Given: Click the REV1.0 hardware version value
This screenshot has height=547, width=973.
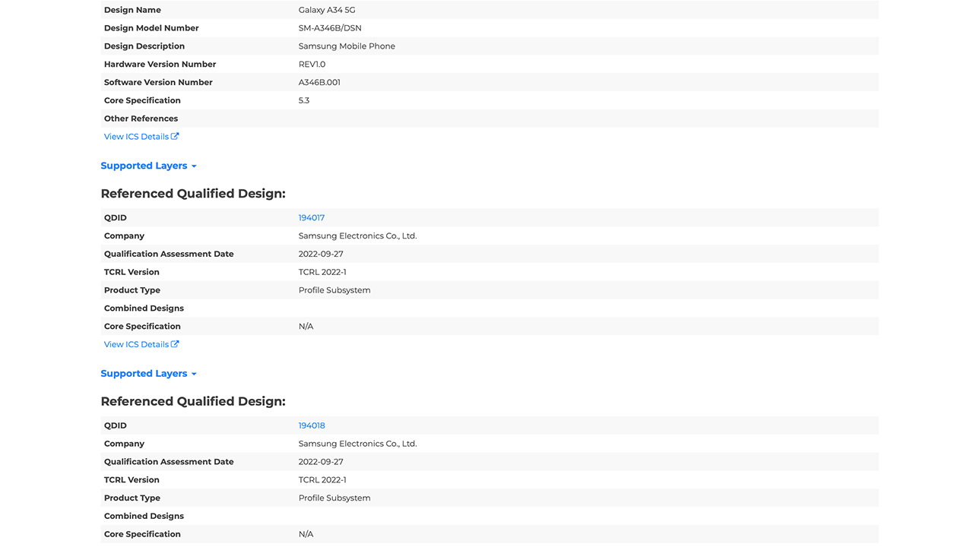Looking at the screenshot, I should click(311, 64).
